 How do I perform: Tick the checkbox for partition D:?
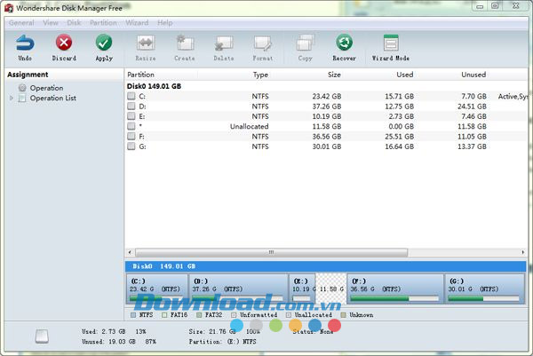[131, 107]
